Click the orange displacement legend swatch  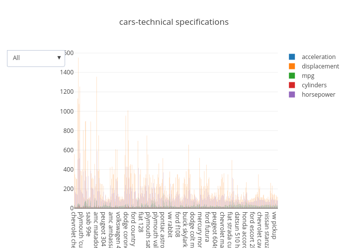tap(292, 66)
